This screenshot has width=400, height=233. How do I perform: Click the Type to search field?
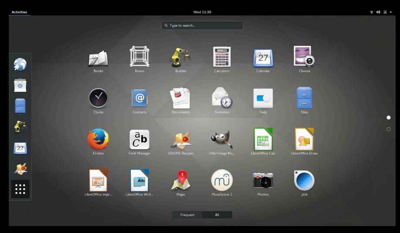click(x=202, y=26)
